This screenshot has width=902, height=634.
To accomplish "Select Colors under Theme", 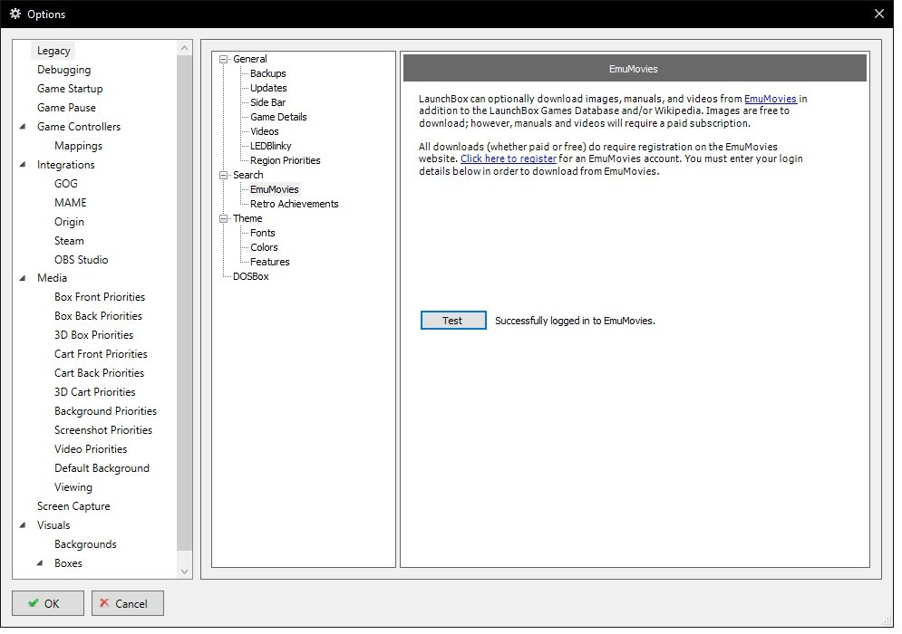I will pos(264,247).
